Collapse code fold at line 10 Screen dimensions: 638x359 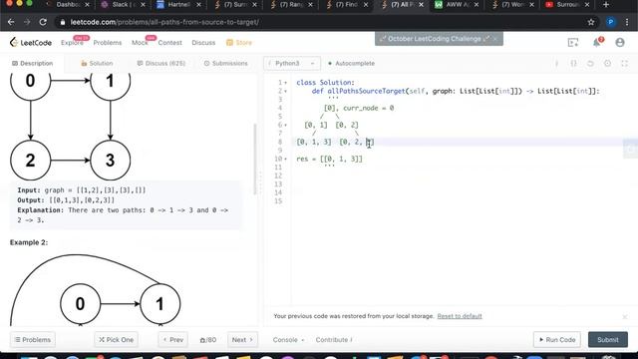tap(286, 159)
